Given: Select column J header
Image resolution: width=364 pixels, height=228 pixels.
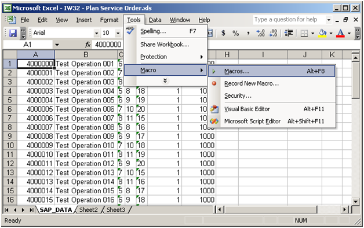Looking at the screenshot, I should (x=304, y=55).
